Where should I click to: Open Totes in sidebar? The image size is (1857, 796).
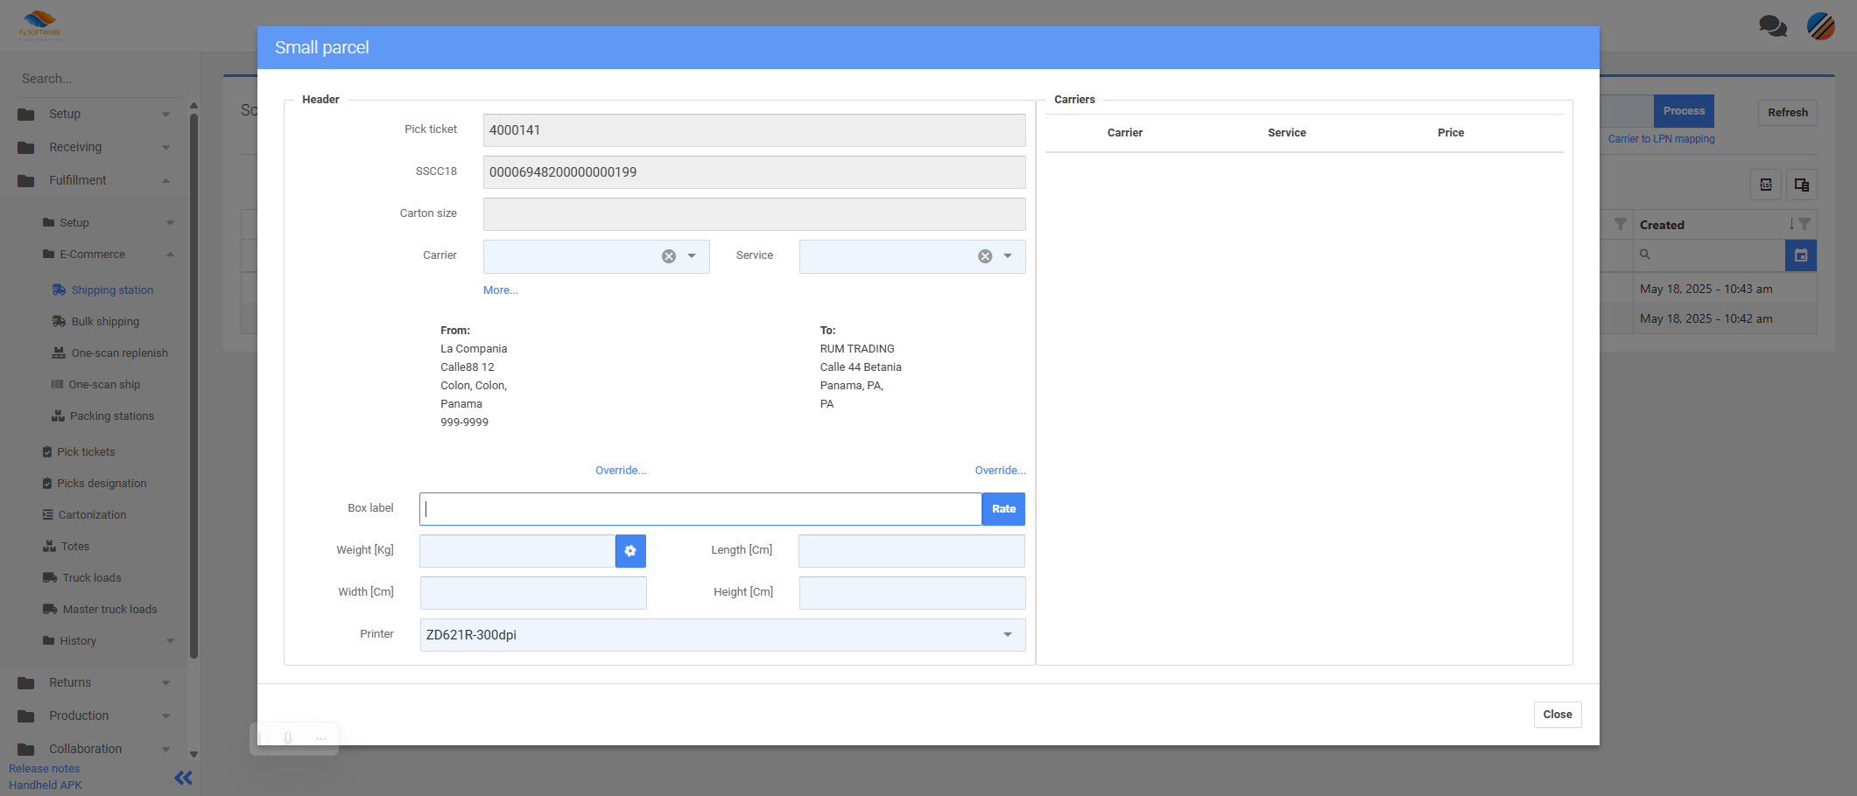(74, 546)
